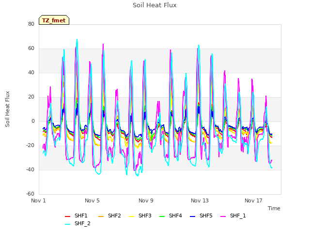
Task: Click the 60 y-axis label
Action: (31, 49)
